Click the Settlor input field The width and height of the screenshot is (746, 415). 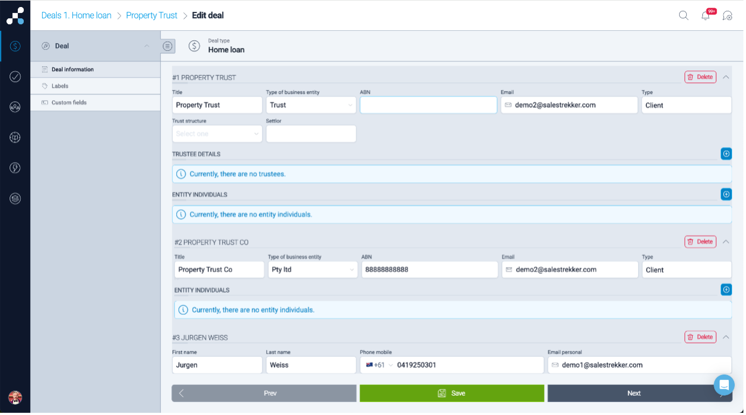pyautogui.click(x=311, y=134)
